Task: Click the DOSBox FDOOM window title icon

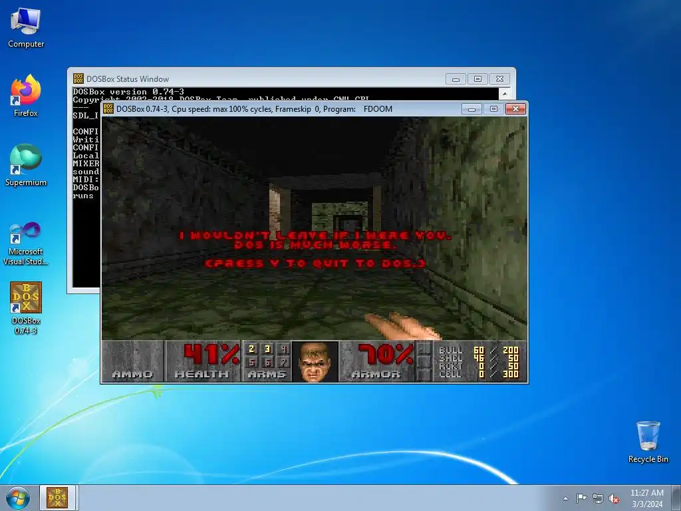Action: coord(108,108)
